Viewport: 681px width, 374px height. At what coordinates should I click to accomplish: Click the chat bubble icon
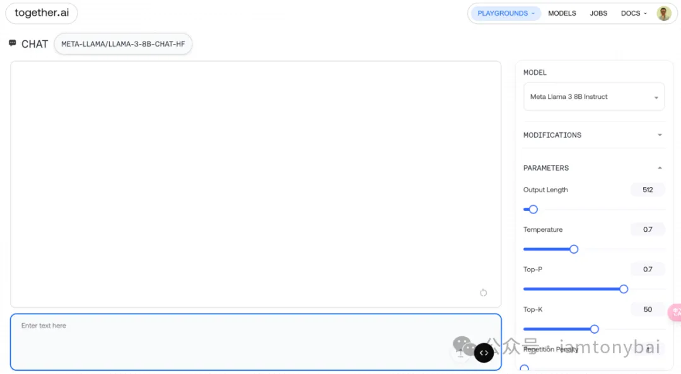tap(12, 43)
